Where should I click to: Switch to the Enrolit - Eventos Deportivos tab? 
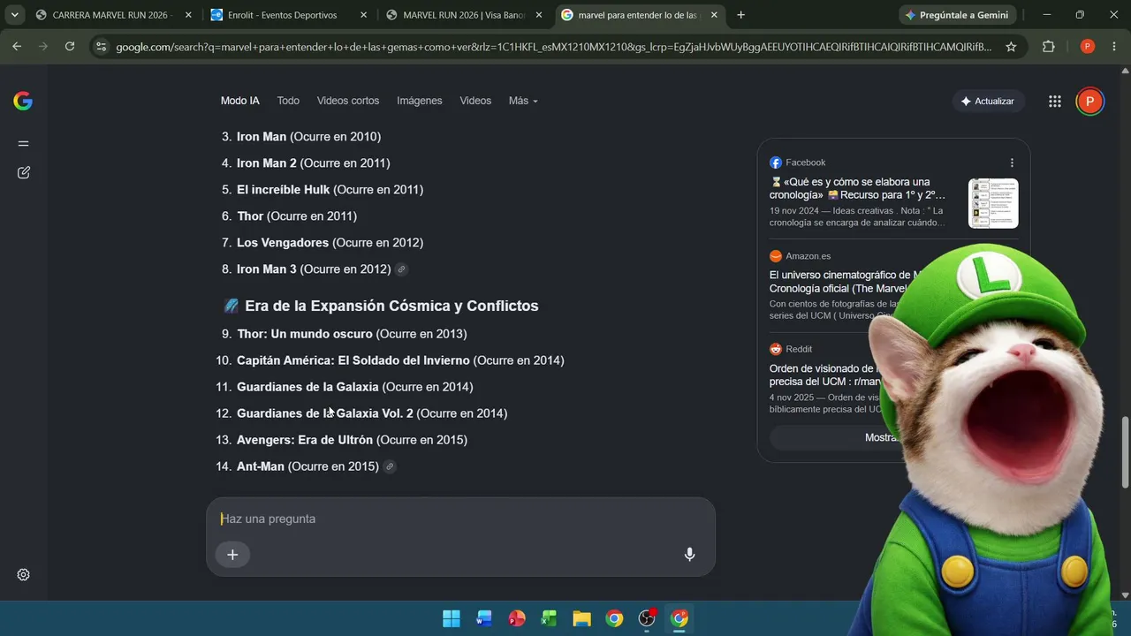coord(289,15)
